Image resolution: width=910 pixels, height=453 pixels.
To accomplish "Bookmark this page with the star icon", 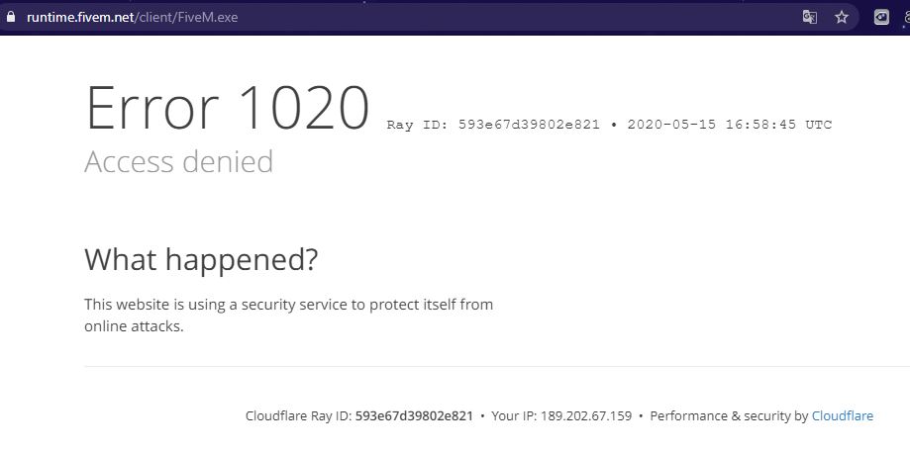I will 842,17.
